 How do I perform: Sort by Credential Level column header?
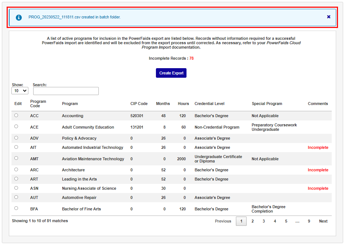pyautogui.click(x=209, y=104)
